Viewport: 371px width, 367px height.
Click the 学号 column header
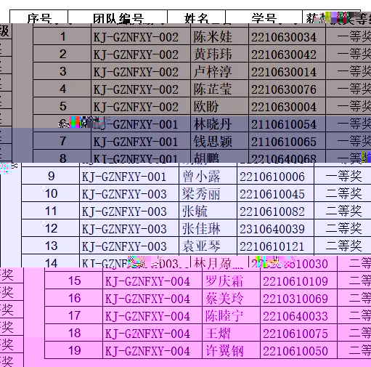tap(264, 17)
